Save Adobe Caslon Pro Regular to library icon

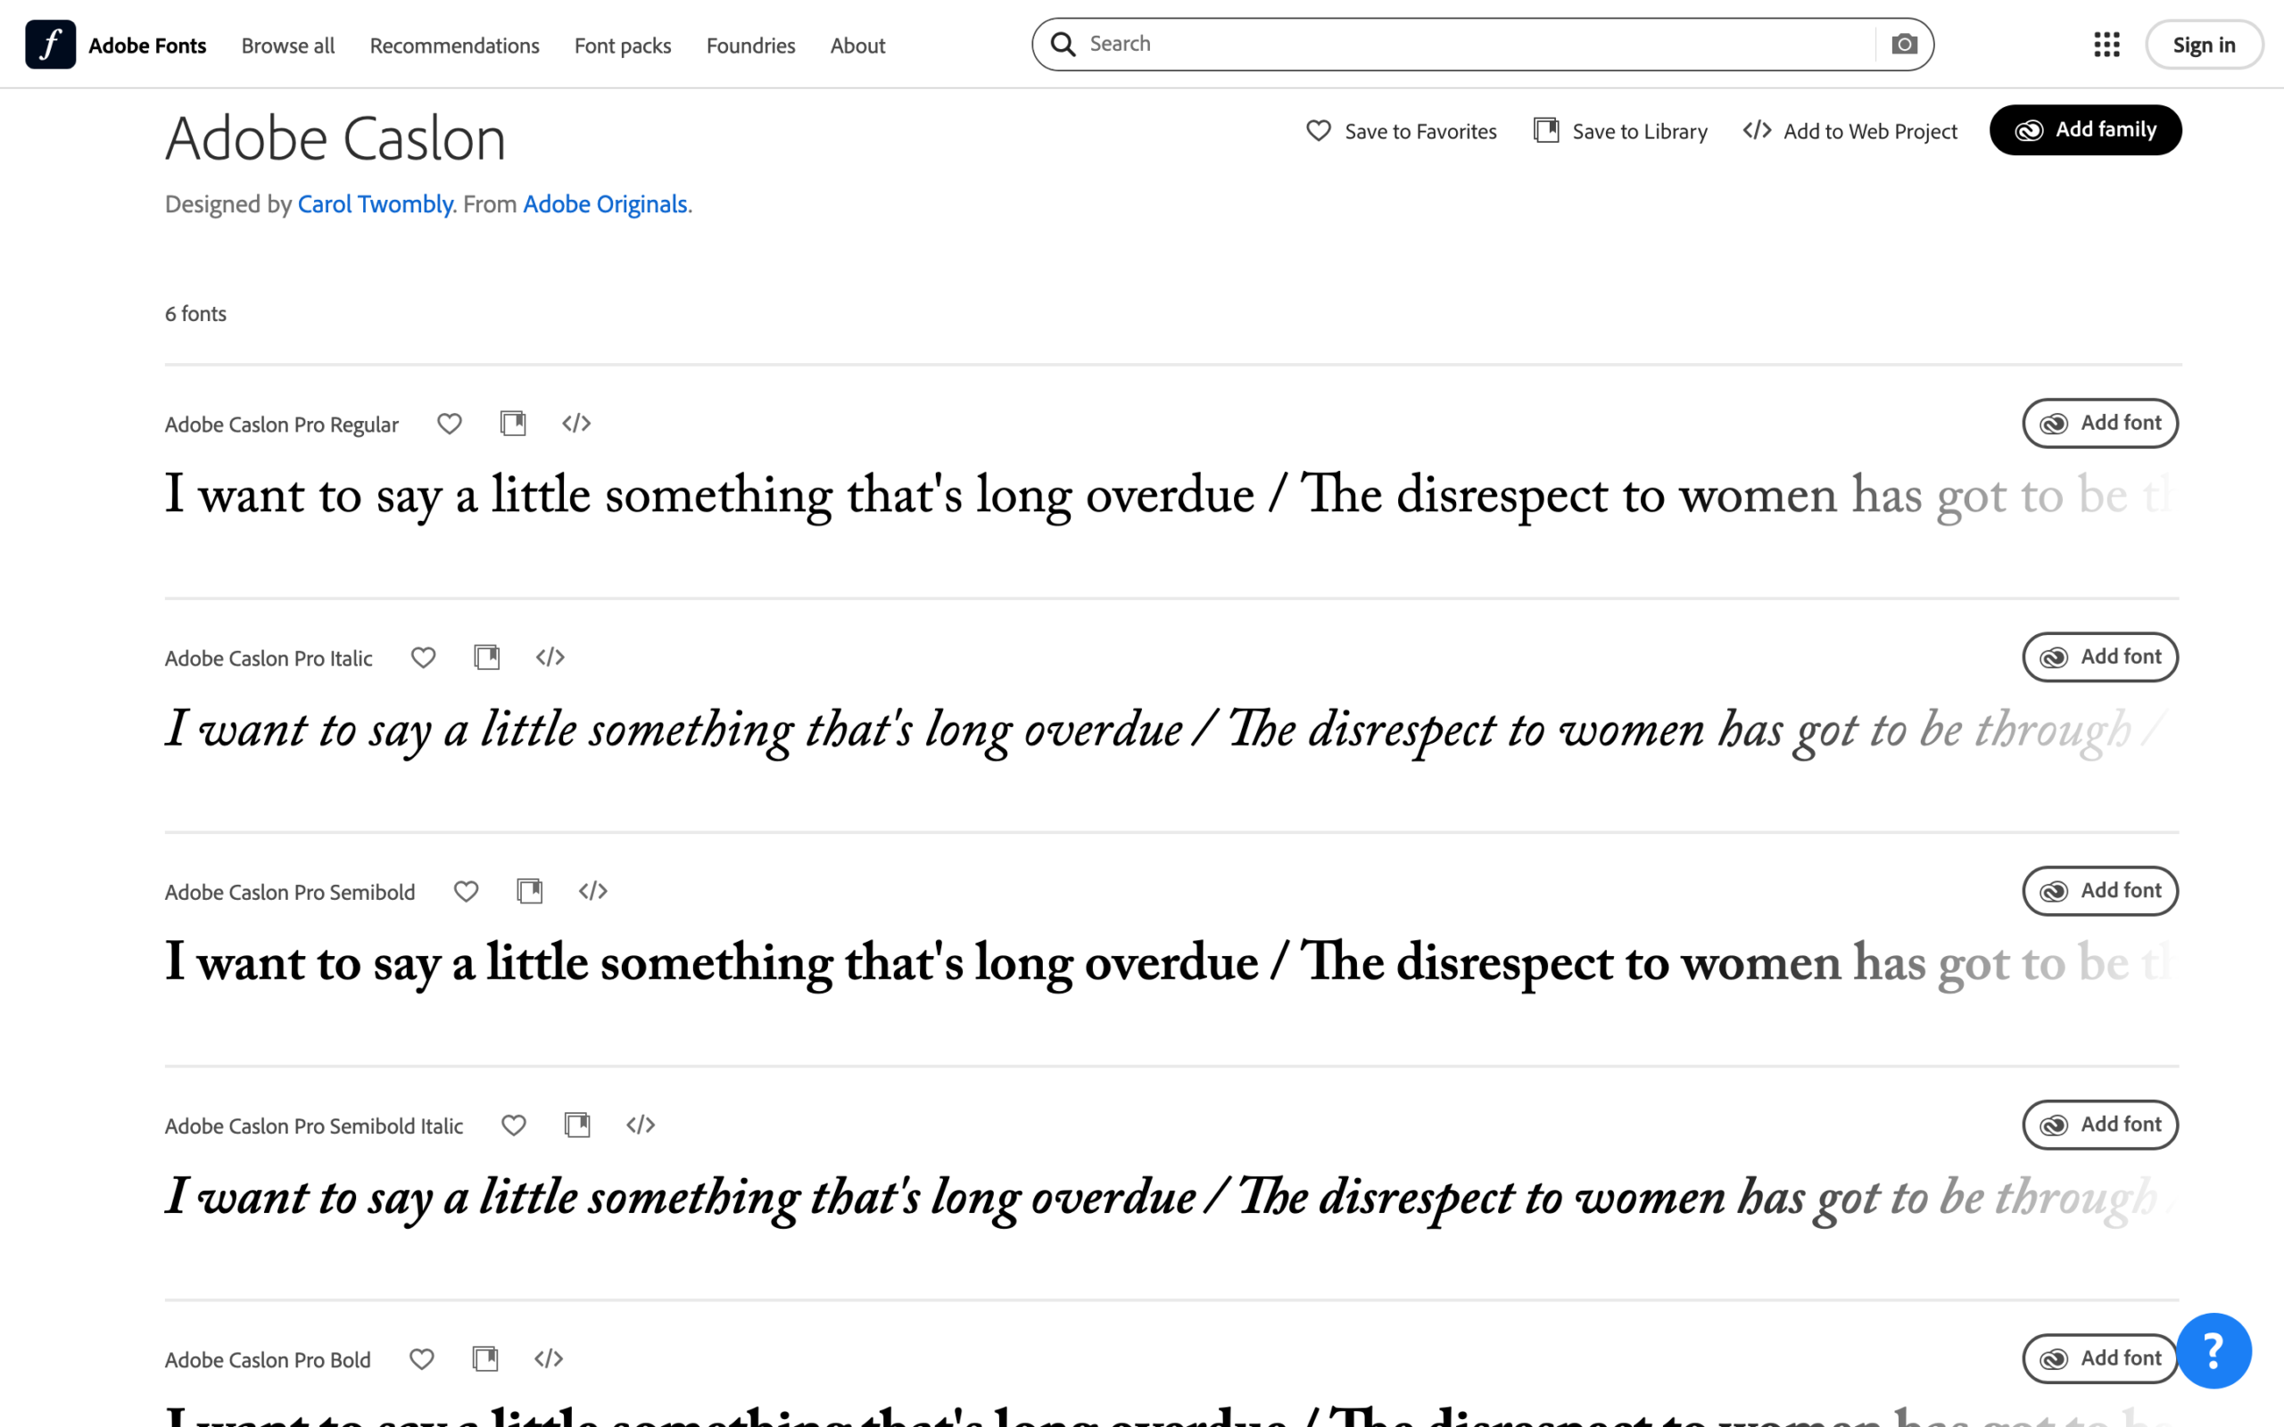pos(513,423)
